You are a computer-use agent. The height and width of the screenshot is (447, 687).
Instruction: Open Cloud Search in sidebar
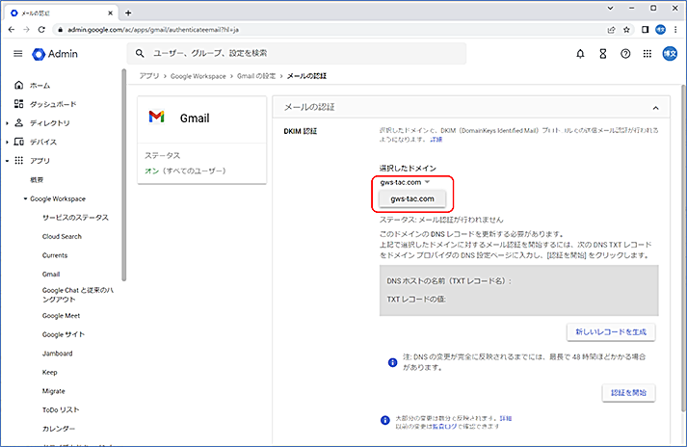(62, 237)
